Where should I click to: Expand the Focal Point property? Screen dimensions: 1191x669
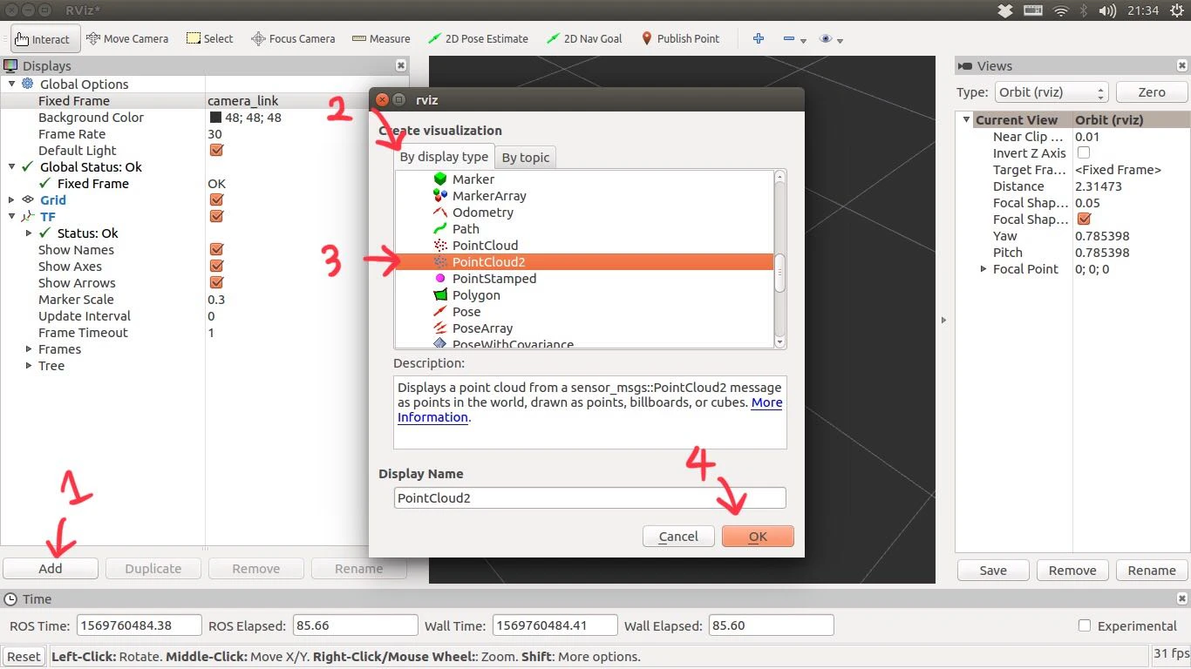[x=983, y=269]
